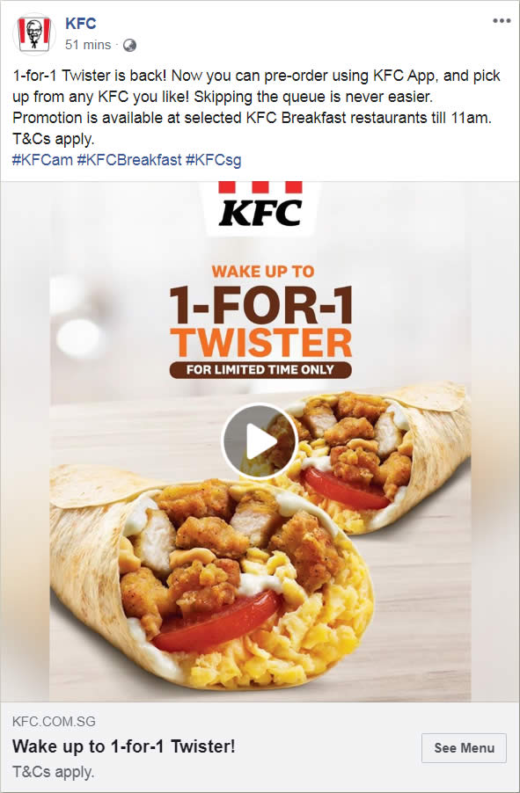The image size is (520, 793).
Task: Click the front Twister wrap in the image
Action: [x=212, y=577]
